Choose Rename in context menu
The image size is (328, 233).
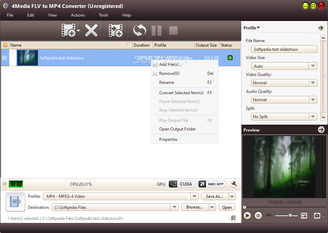pyautogui.click(x=185, y=82)
